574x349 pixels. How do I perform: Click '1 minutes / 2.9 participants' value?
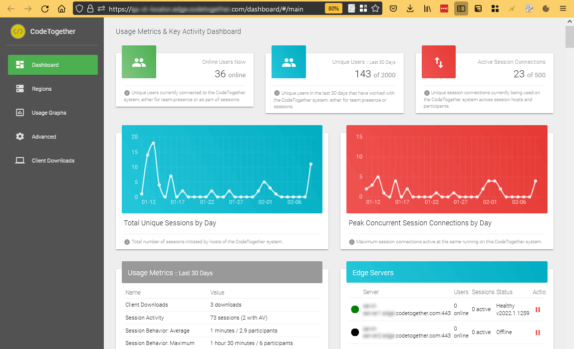[244, 331]
